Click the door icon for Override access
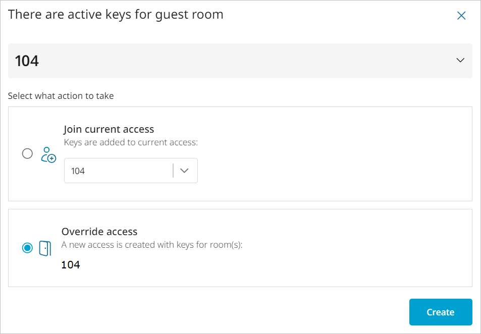This screenshot has width=481, height=334. 45,248
